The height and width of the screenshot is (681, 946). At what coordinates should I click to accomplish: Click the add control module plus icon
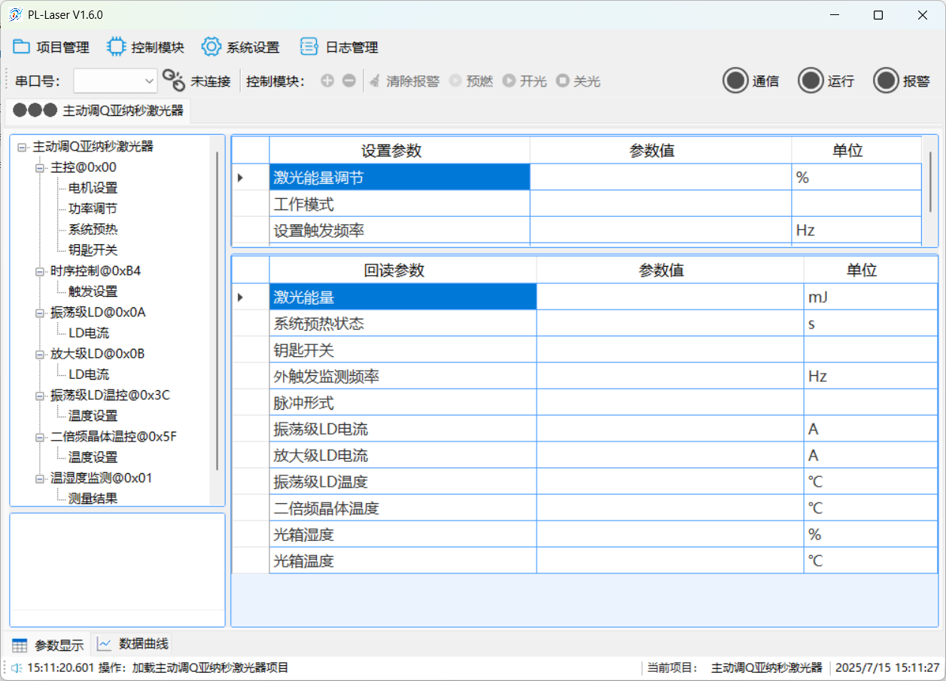pos(327,81)
